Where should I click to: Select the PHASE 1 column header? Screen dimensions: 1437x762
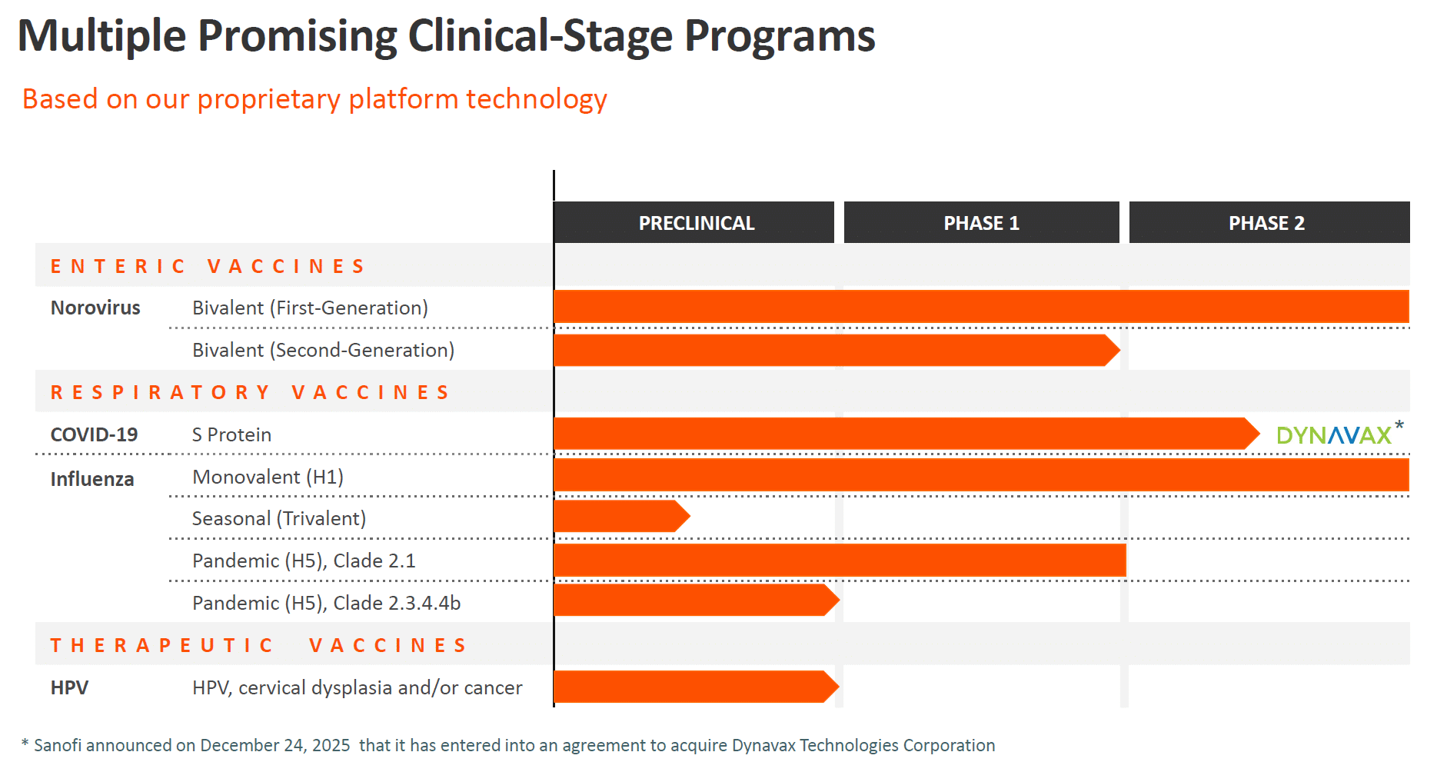pyautogui.click(x=981, y=223)
